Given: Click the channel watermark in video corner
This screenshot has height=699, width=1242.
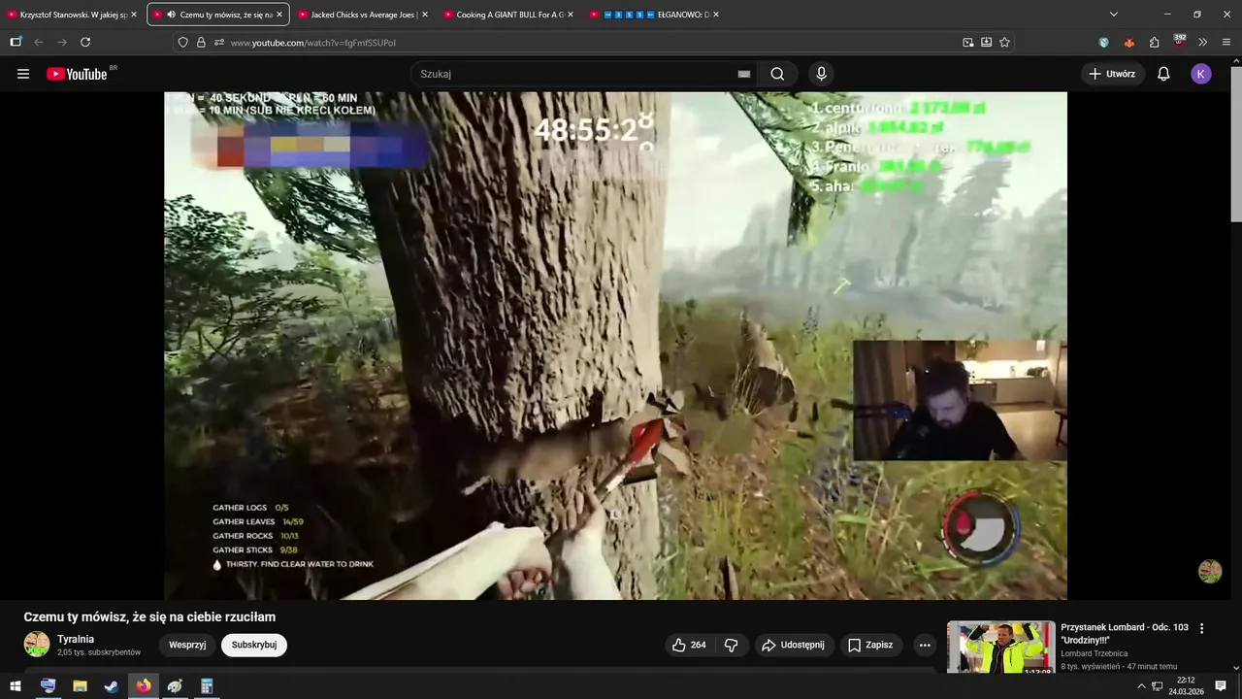Looking at the screenshot, I should click(1210, 571).
